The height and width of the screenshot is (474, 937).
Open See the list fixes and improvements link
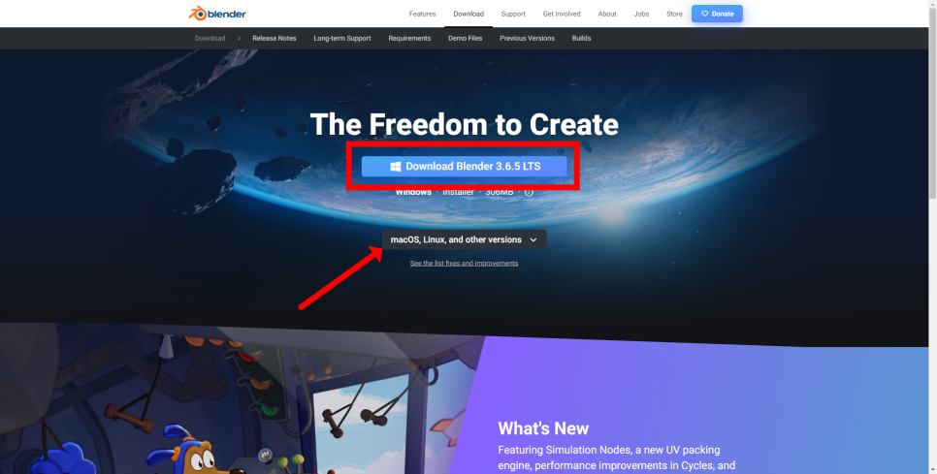click(465, 264)
